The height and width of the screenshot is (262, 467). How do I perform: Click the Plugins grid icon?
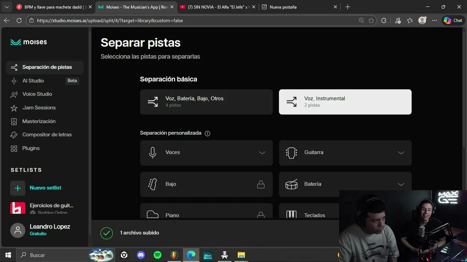tap(14, 148)
